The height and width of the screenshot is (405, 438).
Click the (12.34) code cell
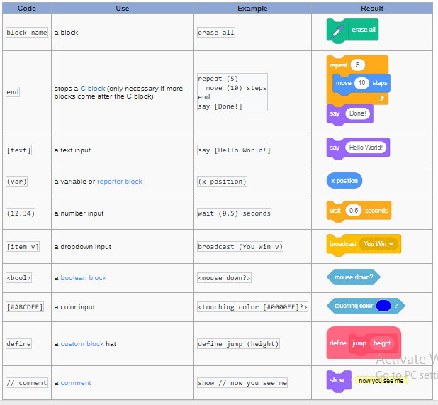[x=21, y=213]
